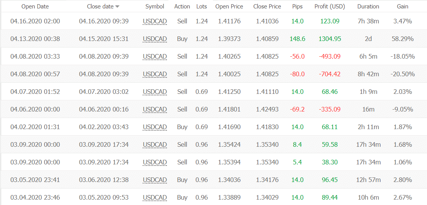Click the Gain column header
Screen dimensions: 427x205
point(402,7)
